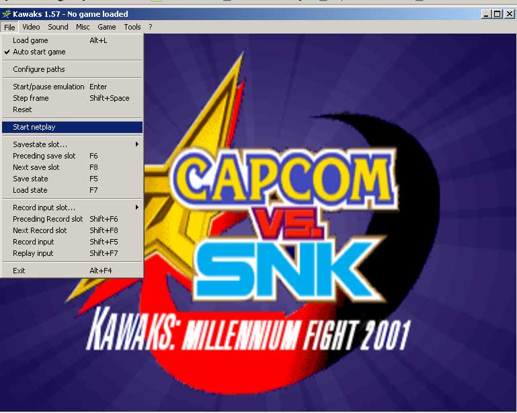
Task: Click Load state menu item
Action: click(30, 190)
